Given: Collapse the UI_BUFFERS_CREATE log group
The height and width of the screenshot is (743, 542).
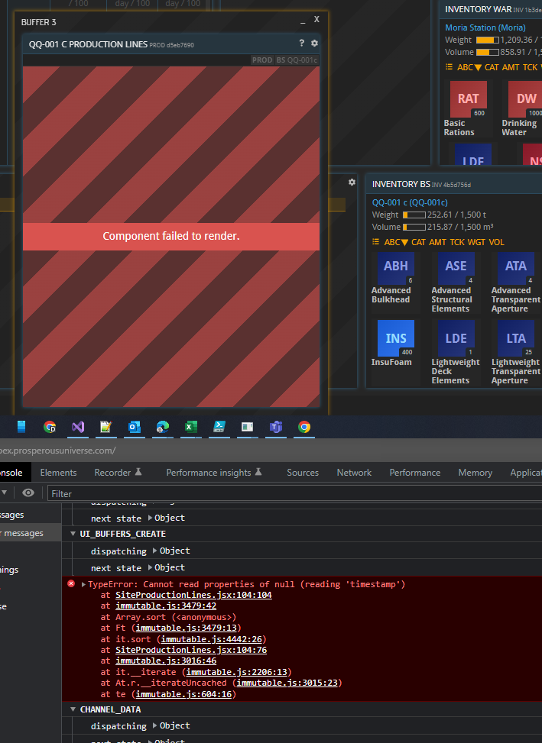Looking at the screenshot, I should click(73, 534).
